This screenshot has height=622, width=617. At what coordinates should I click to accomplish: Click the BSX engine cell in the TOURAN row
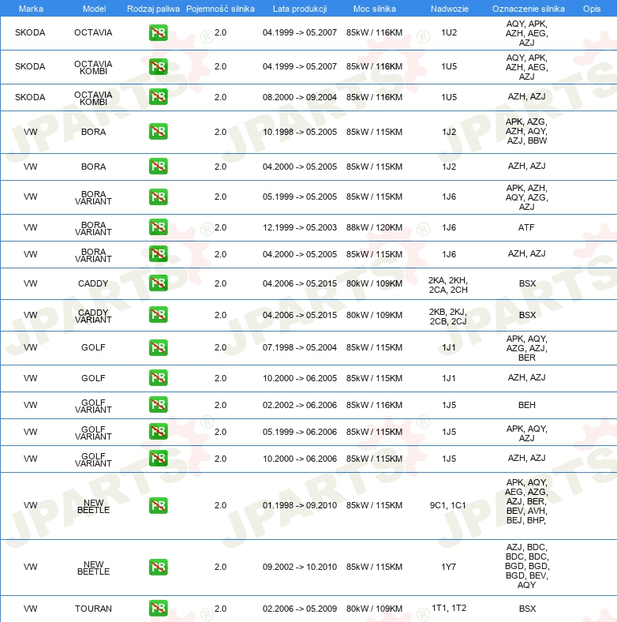tap(527, 609)
